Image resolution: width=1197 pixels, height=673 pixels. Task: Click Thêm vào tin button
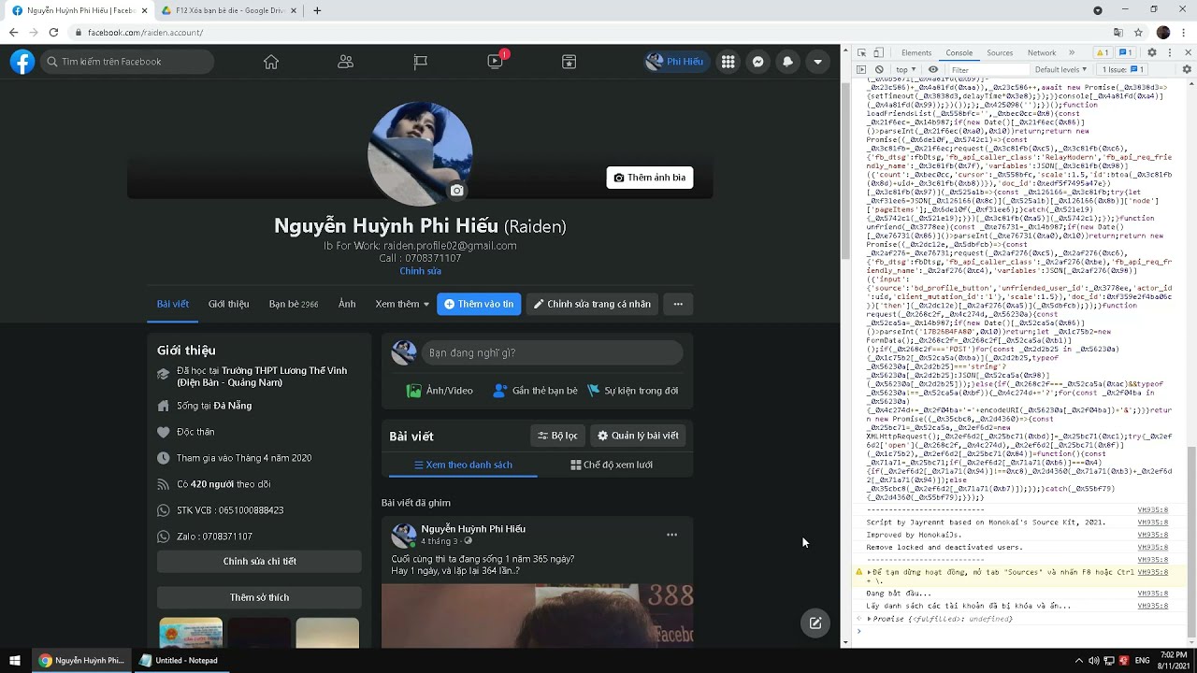[x=479, y=304]
